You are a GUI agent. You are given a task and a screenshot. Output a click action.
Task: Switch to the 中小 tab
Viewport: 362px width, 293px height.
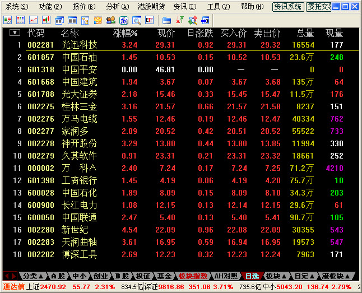79,276
